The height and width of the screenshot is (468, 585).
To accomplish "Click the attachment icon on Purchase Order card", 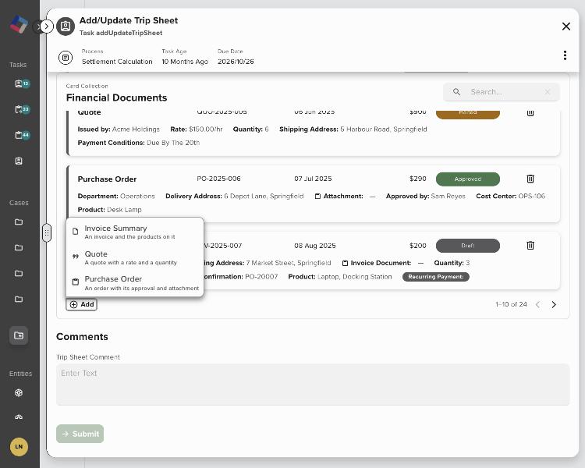I will pos(318,197).
